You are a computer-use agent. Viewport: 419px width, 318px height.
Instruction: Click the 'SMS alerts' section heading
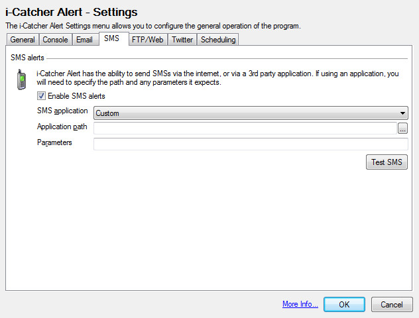coord(27,58)
